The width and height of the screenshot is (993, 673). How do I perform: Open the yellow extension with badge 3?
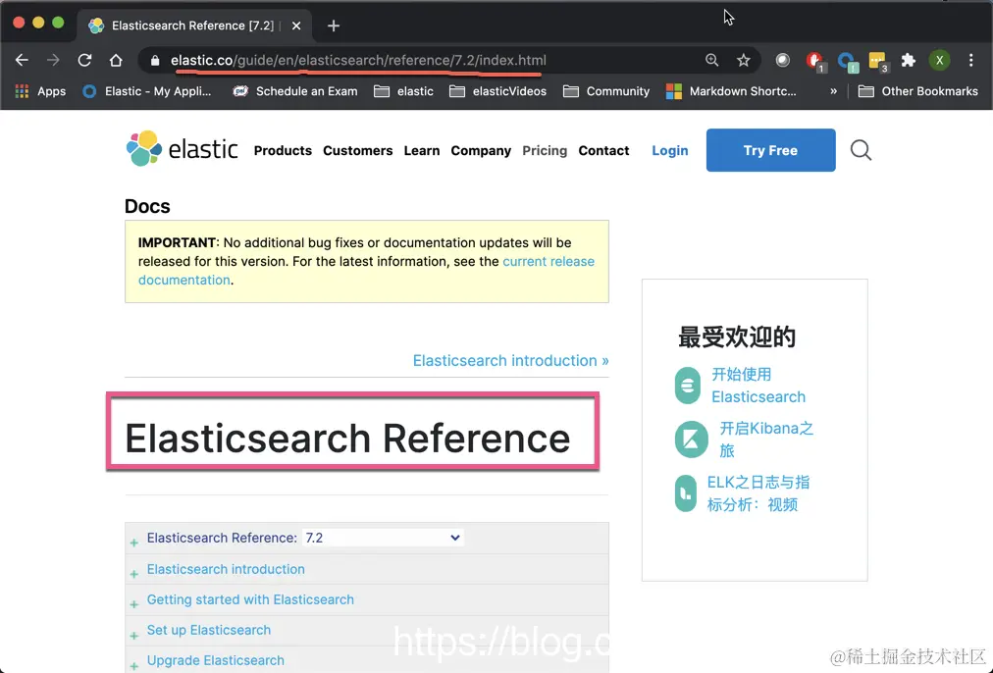click(x=878, y=62)
